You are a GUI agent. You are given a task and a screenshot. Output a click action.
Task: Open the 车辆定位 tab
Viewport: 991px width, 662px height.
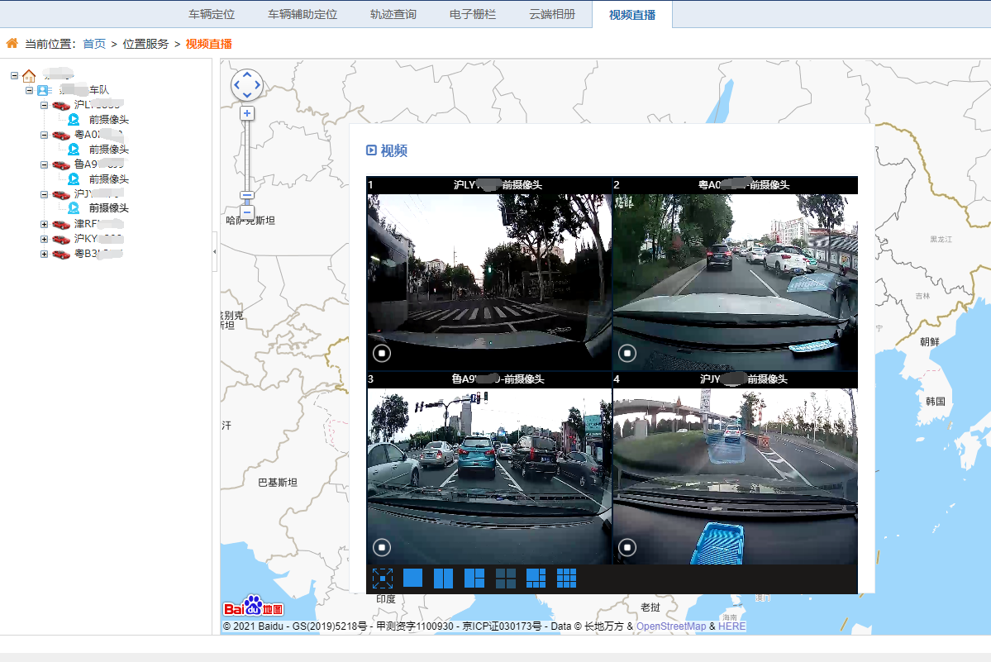tap(212, 15)
